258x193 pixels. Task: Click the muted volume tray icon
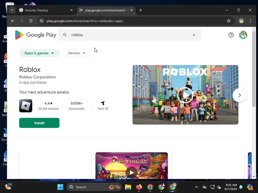[x=219, y=187]
